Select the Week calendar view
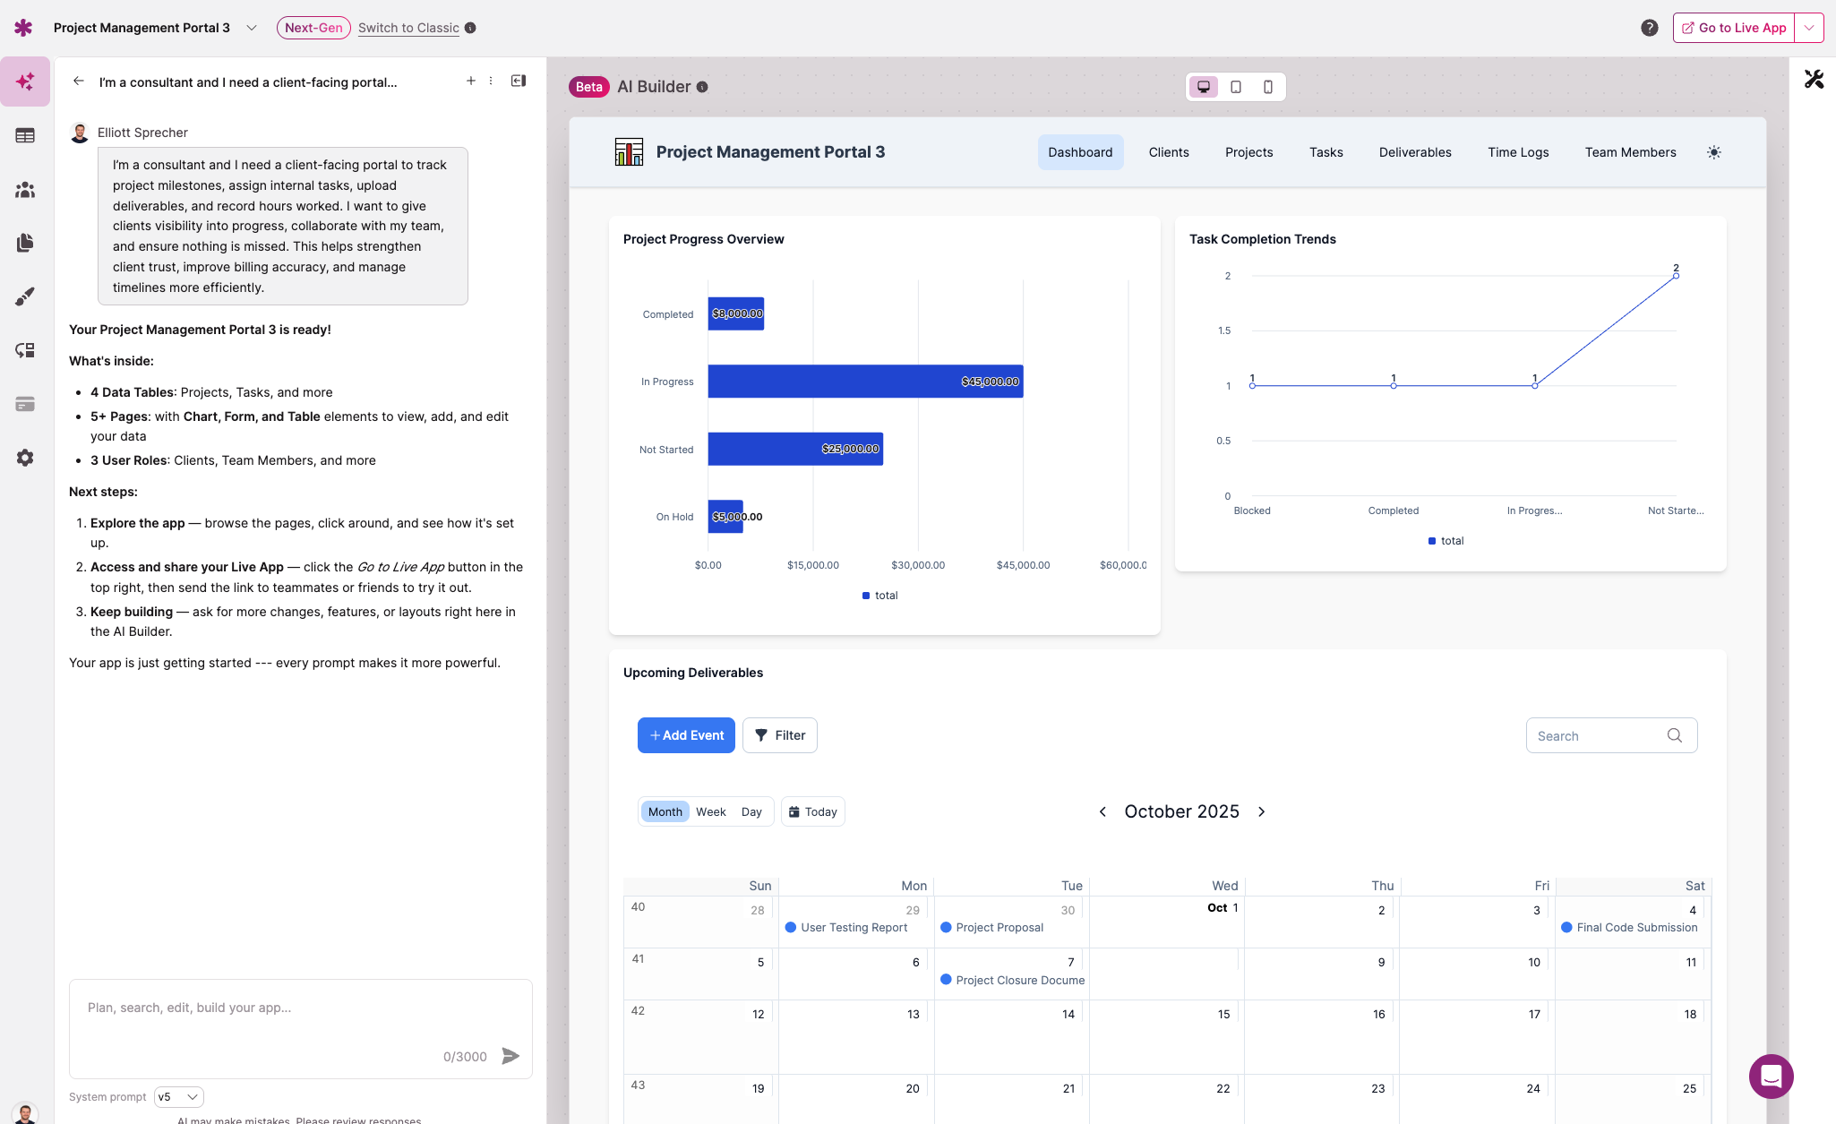The width and height of the screenshot is (1836, 1124). (710, 811)
